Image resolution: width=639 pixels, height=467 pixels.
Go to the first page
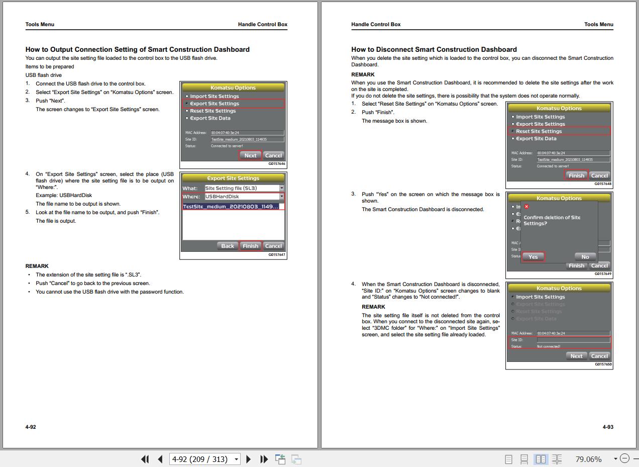point(145,459)
